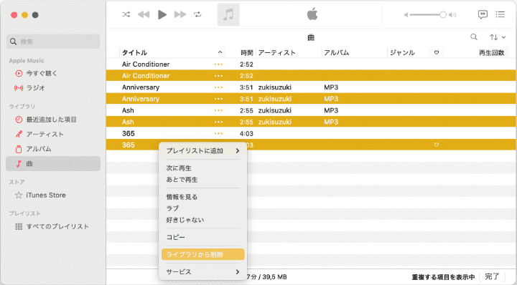Expand プレイリストに追加 submenu
This screenshot has height=285, width=517.
202,151
